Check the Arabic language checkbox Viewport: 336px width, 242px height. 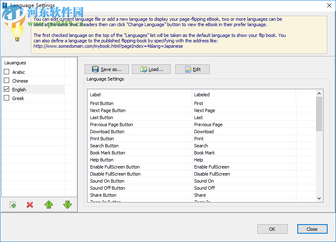[x=6, y=71]
